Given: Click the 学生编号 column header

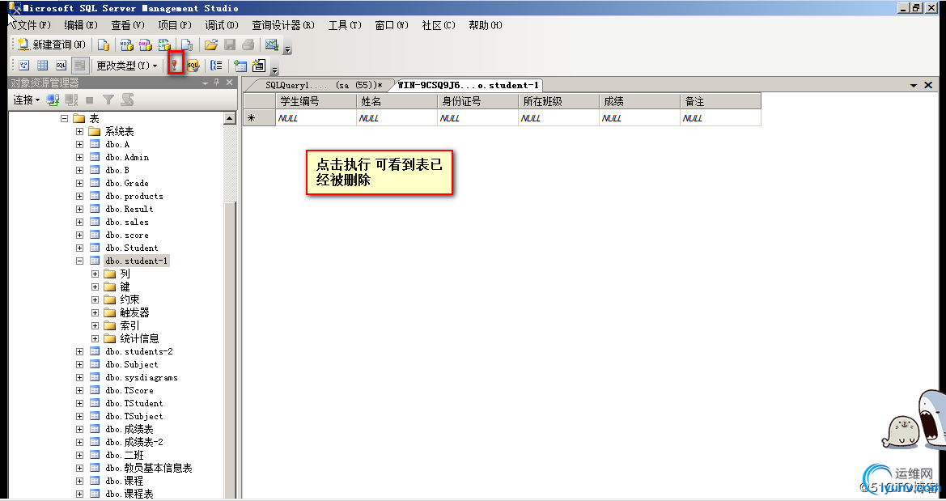Looking at the screenshot, I should (316, 101).
